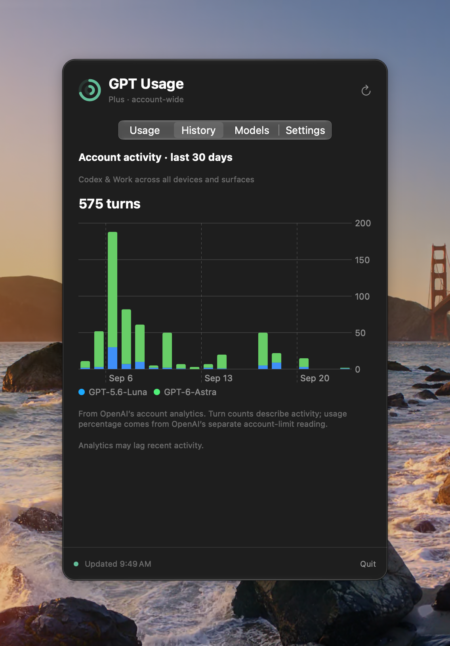Click the "Updated 9:49 AM" status text

pos(118,564)
